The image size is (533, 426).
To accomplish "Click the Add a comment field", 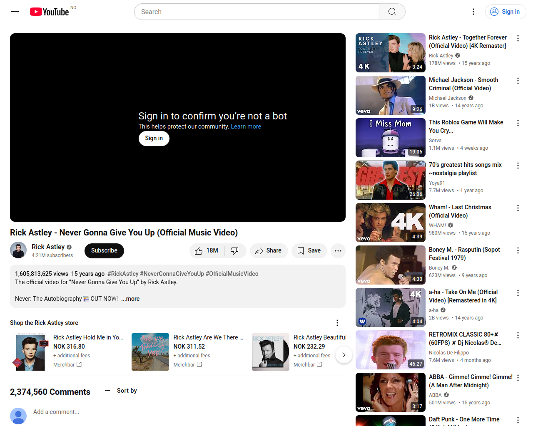I will [186, 412].
